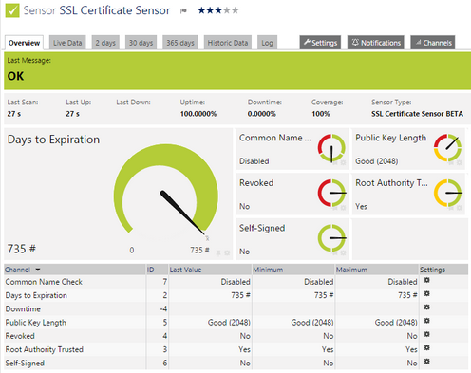
Task: Open the 2 days tab
Action: click(x=105, y=43)
